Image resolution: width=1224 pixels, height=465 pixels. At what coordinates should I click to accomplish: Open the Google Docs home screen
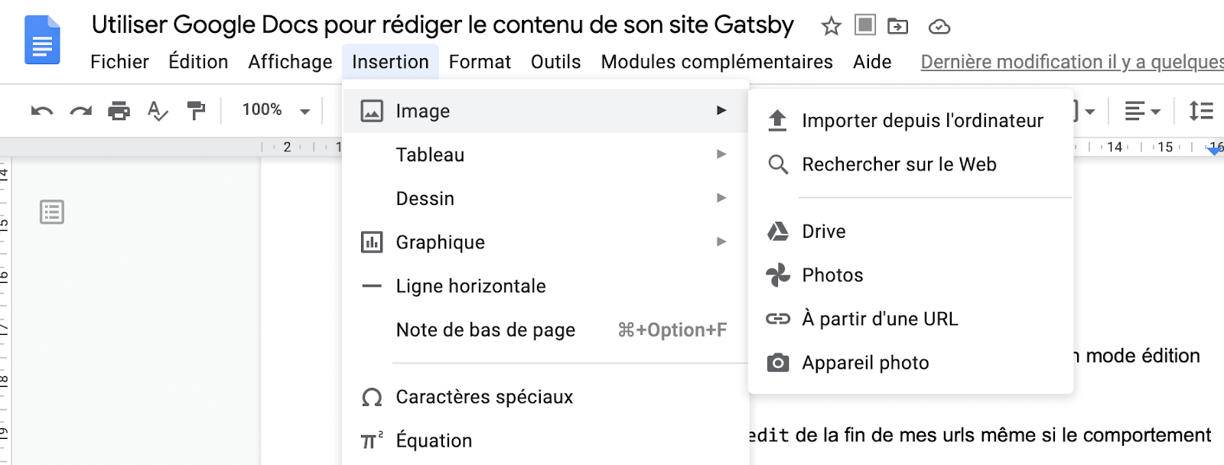42,41
